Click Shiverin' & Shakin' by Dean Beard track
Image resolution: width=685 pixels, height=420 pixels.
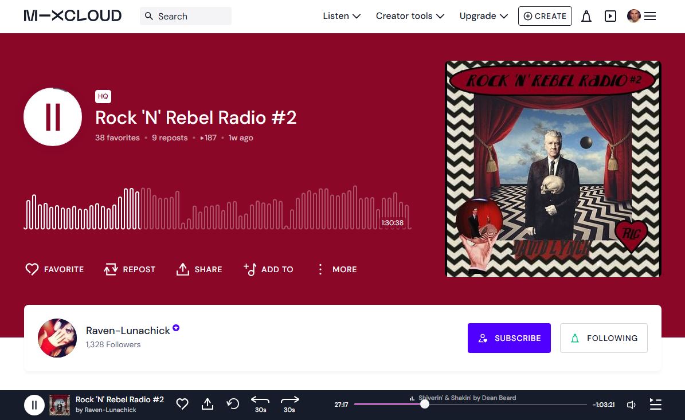click(x=467, y=398)
